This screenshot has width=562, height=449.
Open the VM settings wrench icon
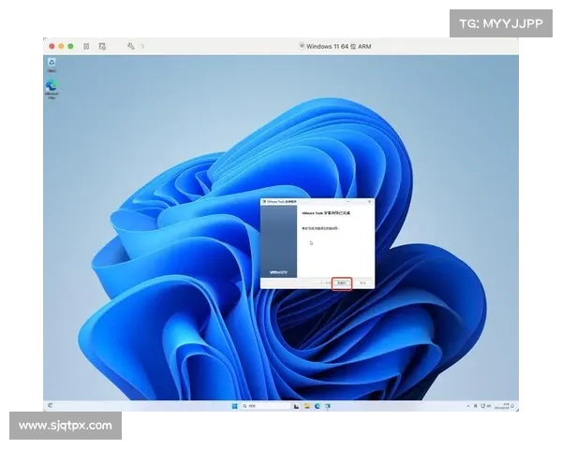click(x=130, y=46)
